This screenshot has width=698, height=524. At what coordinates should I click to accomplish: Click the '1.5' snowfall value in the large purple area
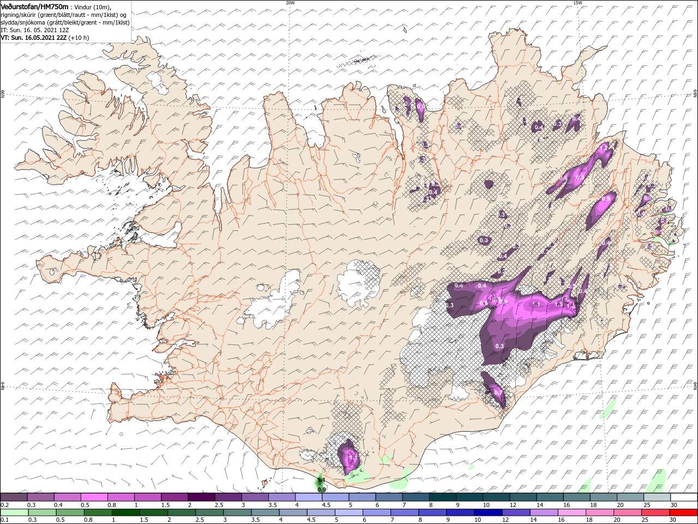coord(559,304)
